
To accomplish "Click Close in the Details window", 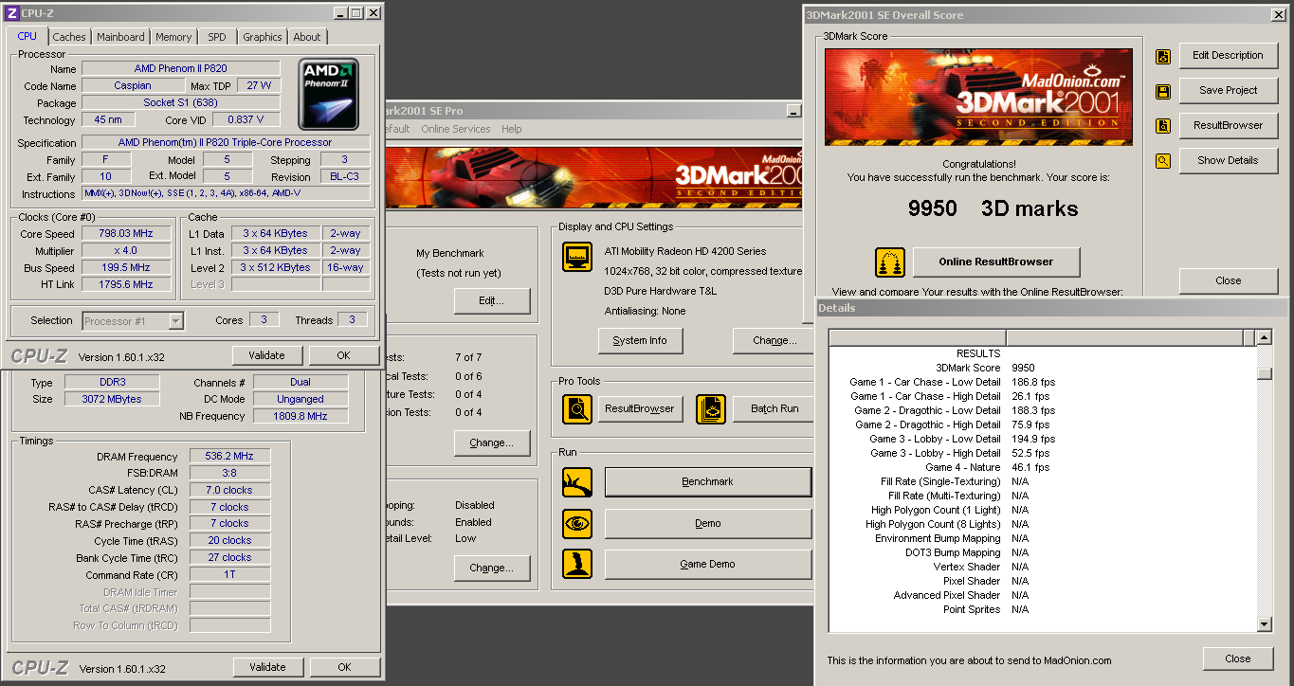I will pos(1238,659).
